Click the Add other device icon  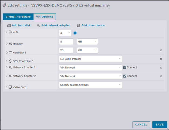pos(78,25)
